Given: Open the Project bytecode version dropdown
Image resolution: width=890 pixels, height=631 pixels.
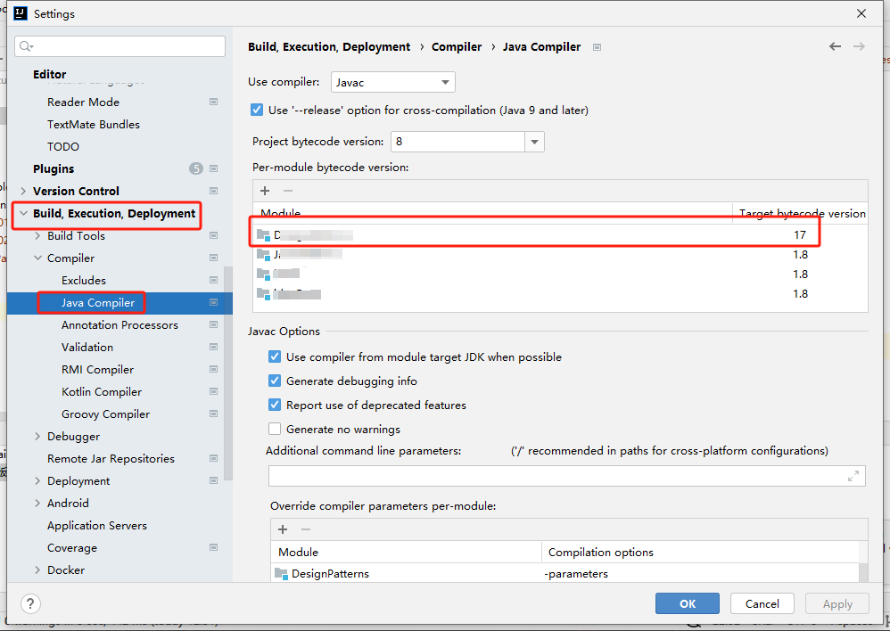Looking at the screenshot, I should [534, 142].
